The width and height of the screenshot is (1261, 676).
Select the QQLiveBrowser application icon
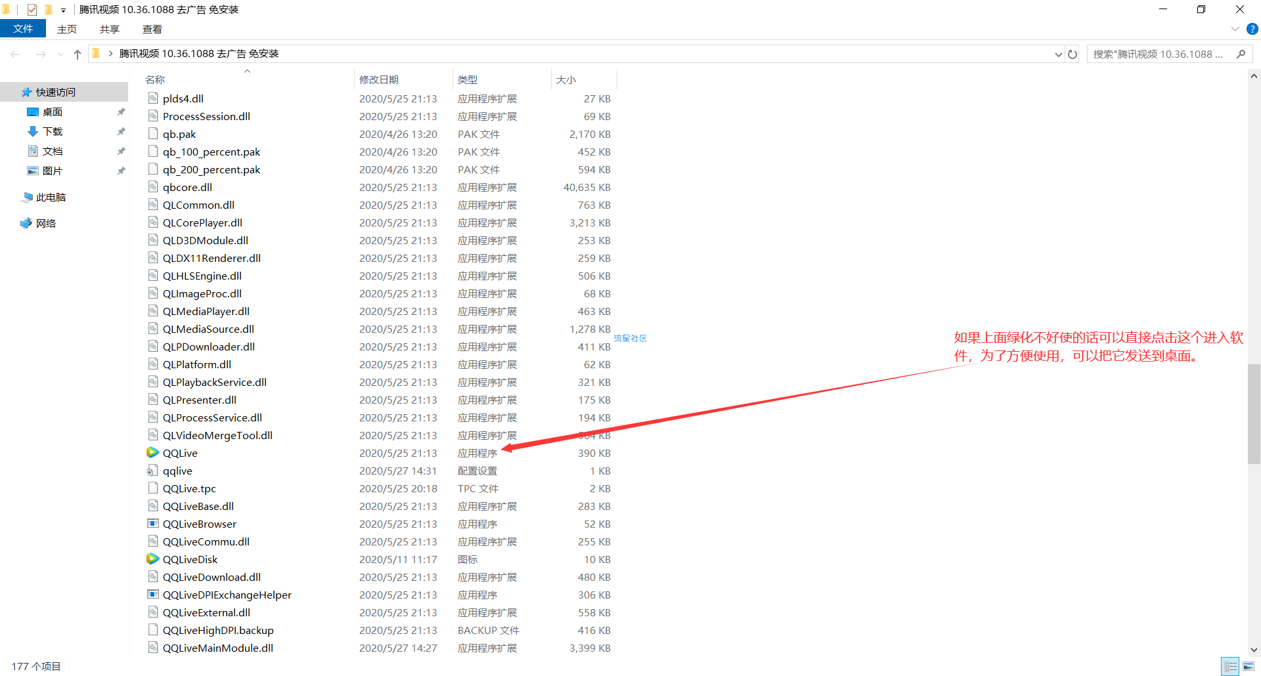(x=152, y=524)
